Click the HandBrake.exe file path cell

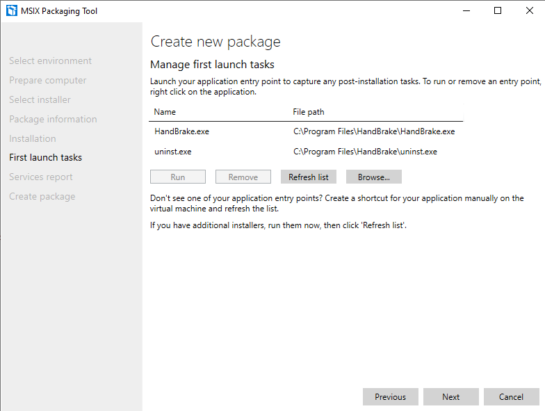pos(373,131)
